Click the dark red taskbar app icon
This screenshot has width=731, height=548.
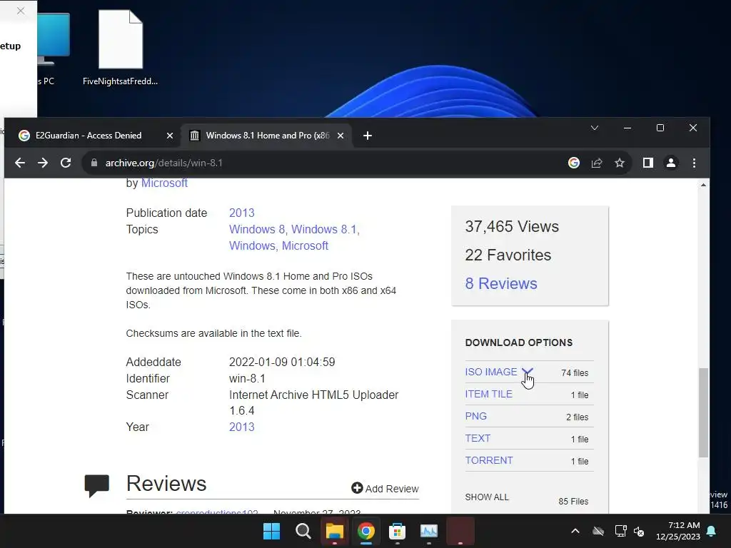click(460, 531)
